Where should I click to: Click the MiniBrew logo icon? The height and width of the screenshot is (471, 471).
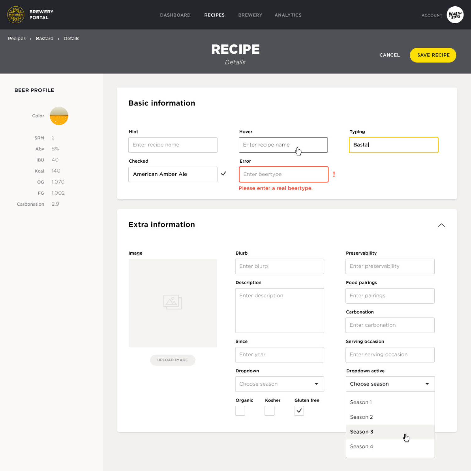pyautogui.click(x=16, y=15)
